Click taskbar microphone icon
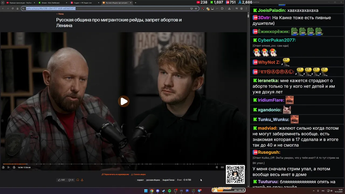This screenshot has height=194, width=345. 318,191
